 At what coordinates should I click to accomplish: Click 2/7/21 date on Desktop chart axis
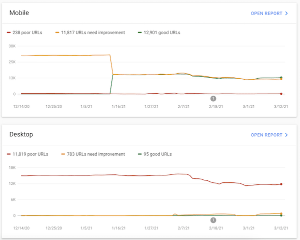(183, 228)
